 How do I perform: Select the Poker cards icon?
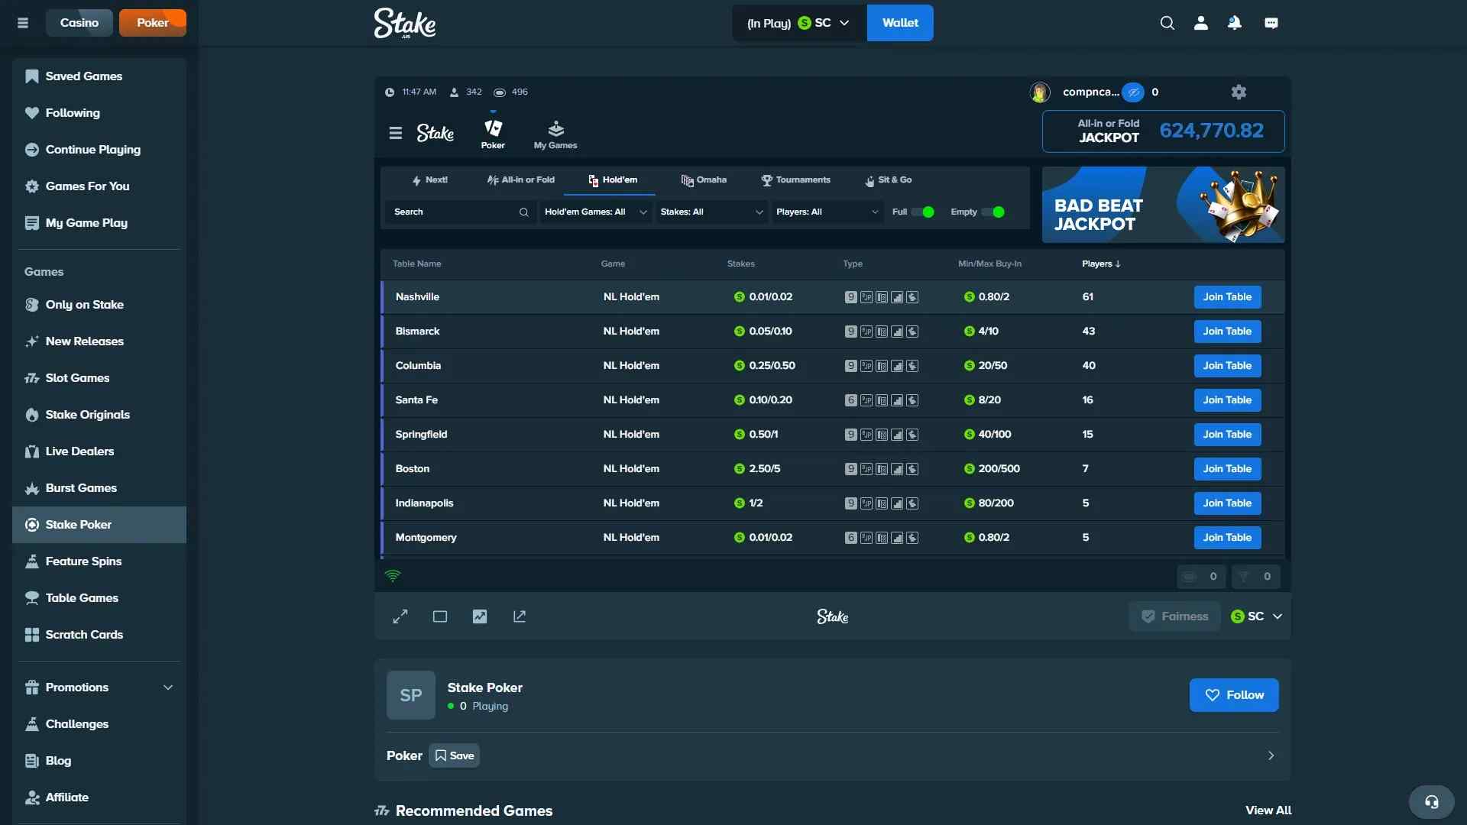pyautogui.click(x=493, y=133)
